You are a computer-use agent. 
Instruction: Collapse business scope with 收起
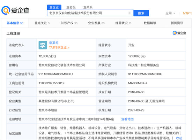[179, 138]
